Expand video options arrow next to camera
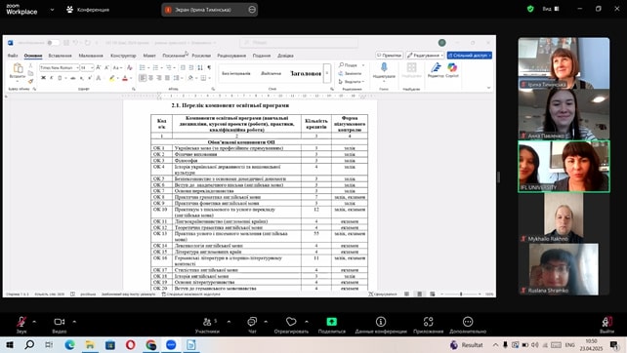 click(74, 321)
